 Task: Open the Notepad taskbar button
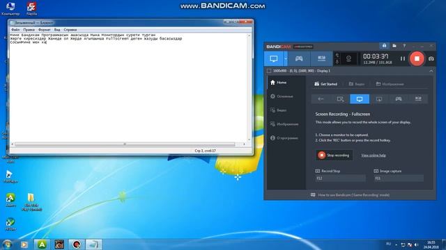click(93, 244)
